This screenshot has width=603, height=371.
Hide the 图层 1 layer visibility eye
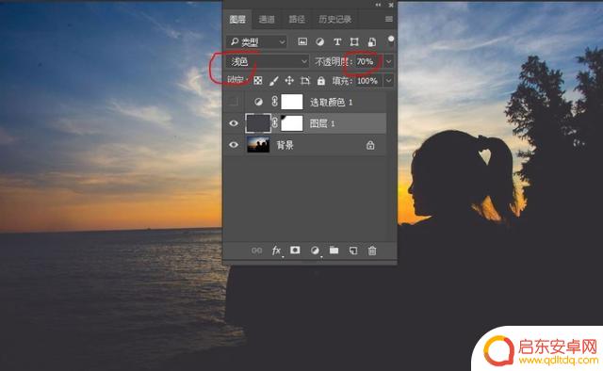[x=234, y=123]
